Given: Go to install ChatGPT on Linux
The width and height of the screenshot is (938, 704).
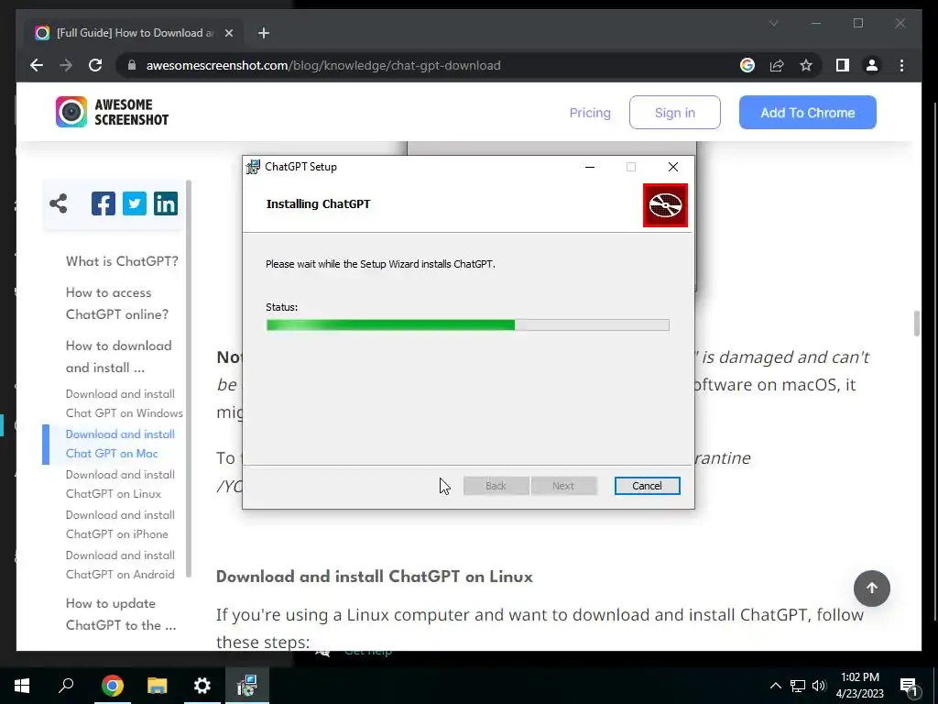Looking at the screenshot, I should click(120, 484).
